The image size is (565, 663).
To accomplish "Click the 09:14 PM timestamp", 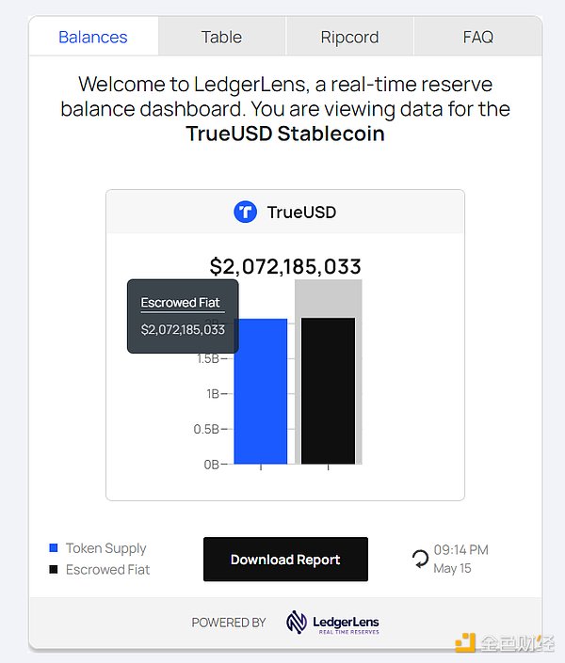I will (461, 550).
